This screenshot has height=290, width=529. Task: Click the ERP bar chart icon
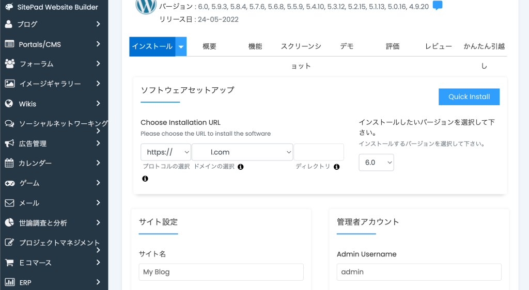9,282
